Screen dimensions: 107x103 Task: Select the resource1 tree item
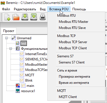coord(28,91)
